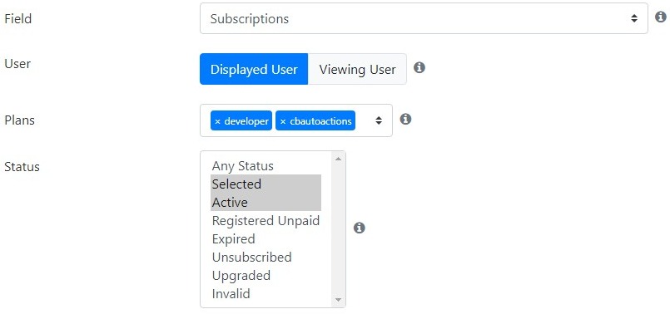The image size is (670, 314).
Task: Click the info icon beside the Status list
Action: (x=360, y=228)
